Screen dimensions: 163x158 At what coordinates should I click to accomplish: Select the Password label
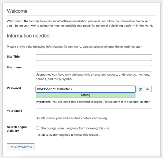14,88
